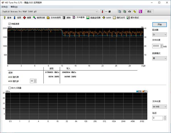The image size is (171, 133).
Task: Switch to the 错误扫描 error scan tab
Action: (38, 18)
